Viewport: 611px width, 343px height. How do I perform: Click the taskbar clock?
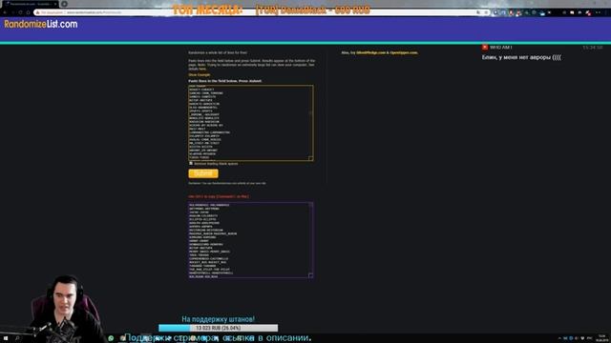click(x=602, y=338)
